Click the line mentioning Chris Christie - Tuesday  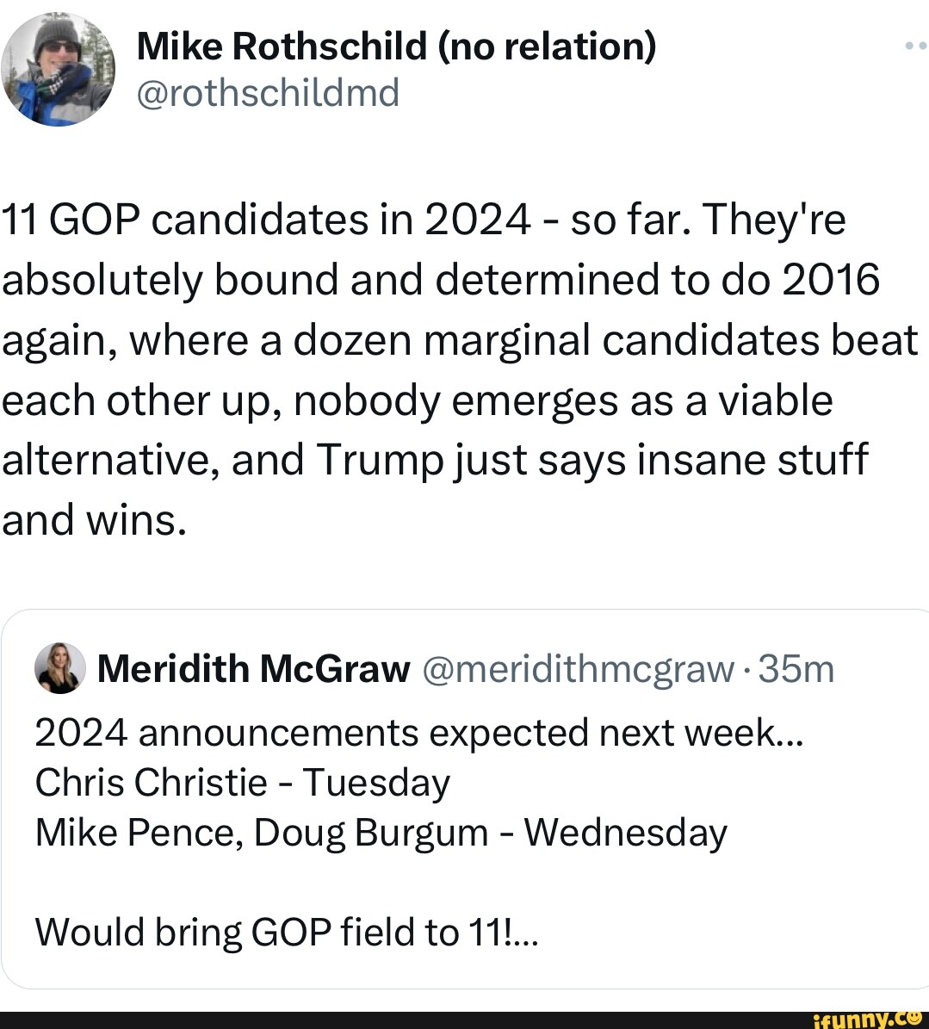coord(243,783)
